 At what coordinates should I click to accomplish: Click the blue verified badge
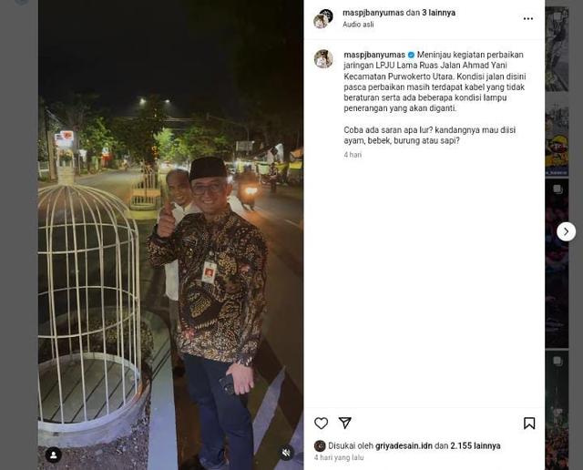click(411, 55)
